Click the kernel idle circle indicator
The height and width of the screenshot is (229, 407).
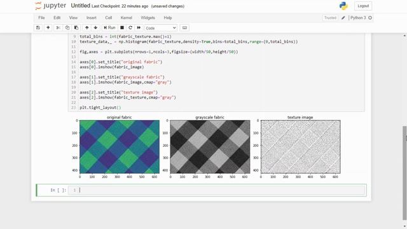(x=370, y=18)
